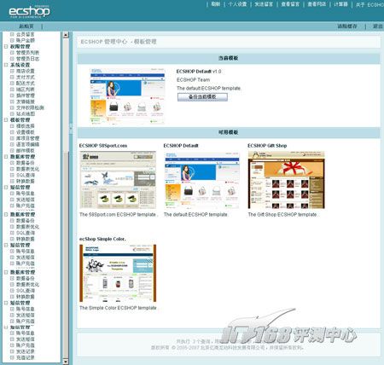Open 插件管理 in the sidebar
The image size is (384, 365).
26,96
